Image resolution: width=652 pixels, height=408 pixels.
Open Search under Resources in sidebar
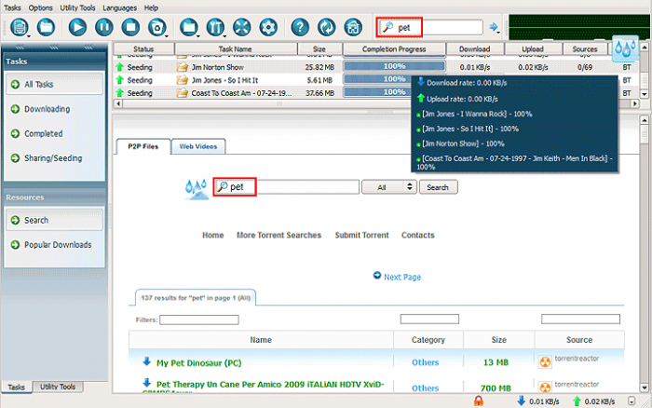click(54, 220)
